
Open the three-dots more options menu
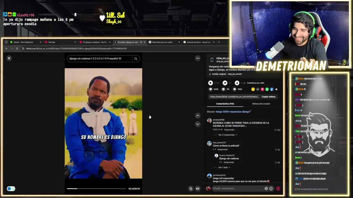[x=198, y=58]
